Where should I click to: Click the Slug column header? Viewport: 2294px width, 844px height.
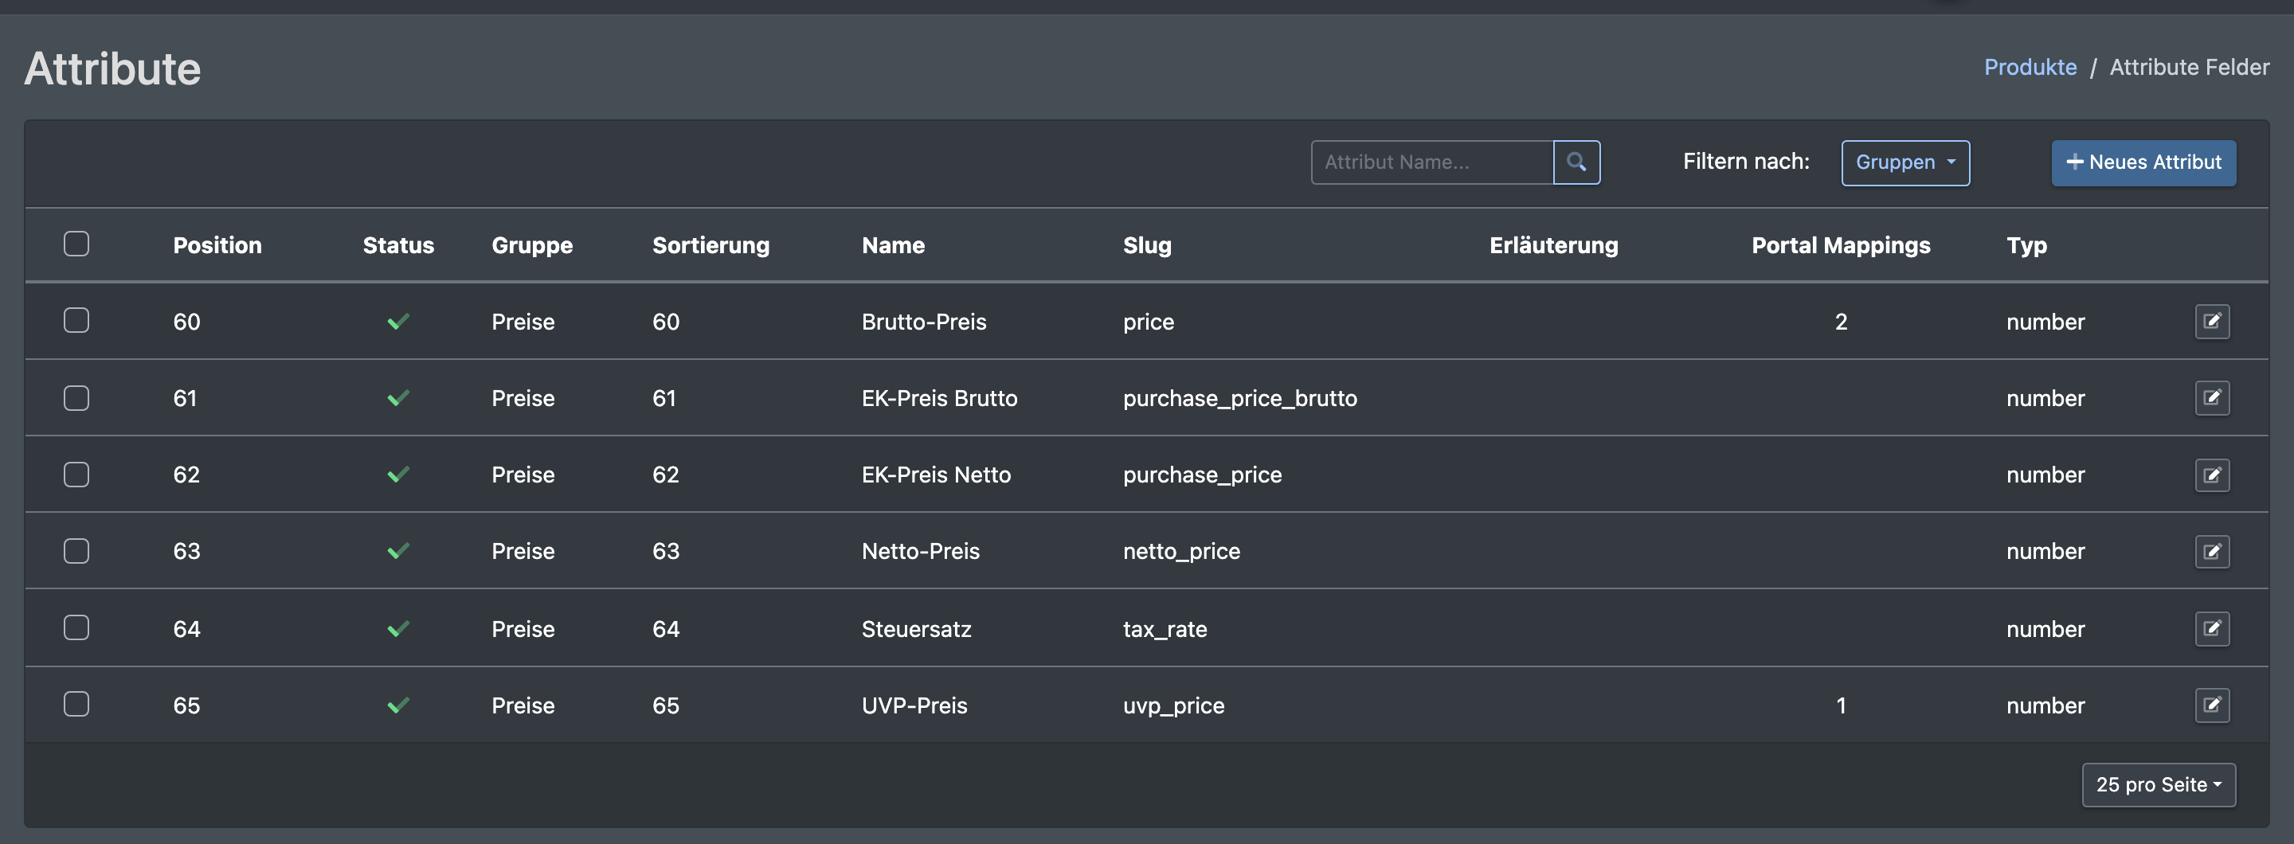(x=1147, y=244)
